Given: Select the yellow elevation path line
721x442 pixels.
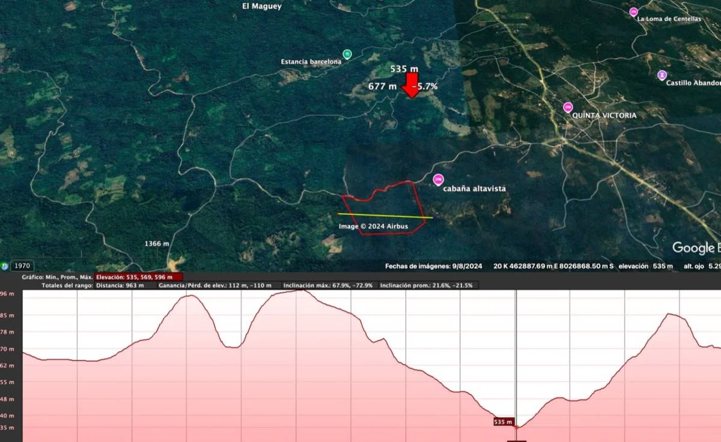Looking at the screenshot, I should [385, 216].
